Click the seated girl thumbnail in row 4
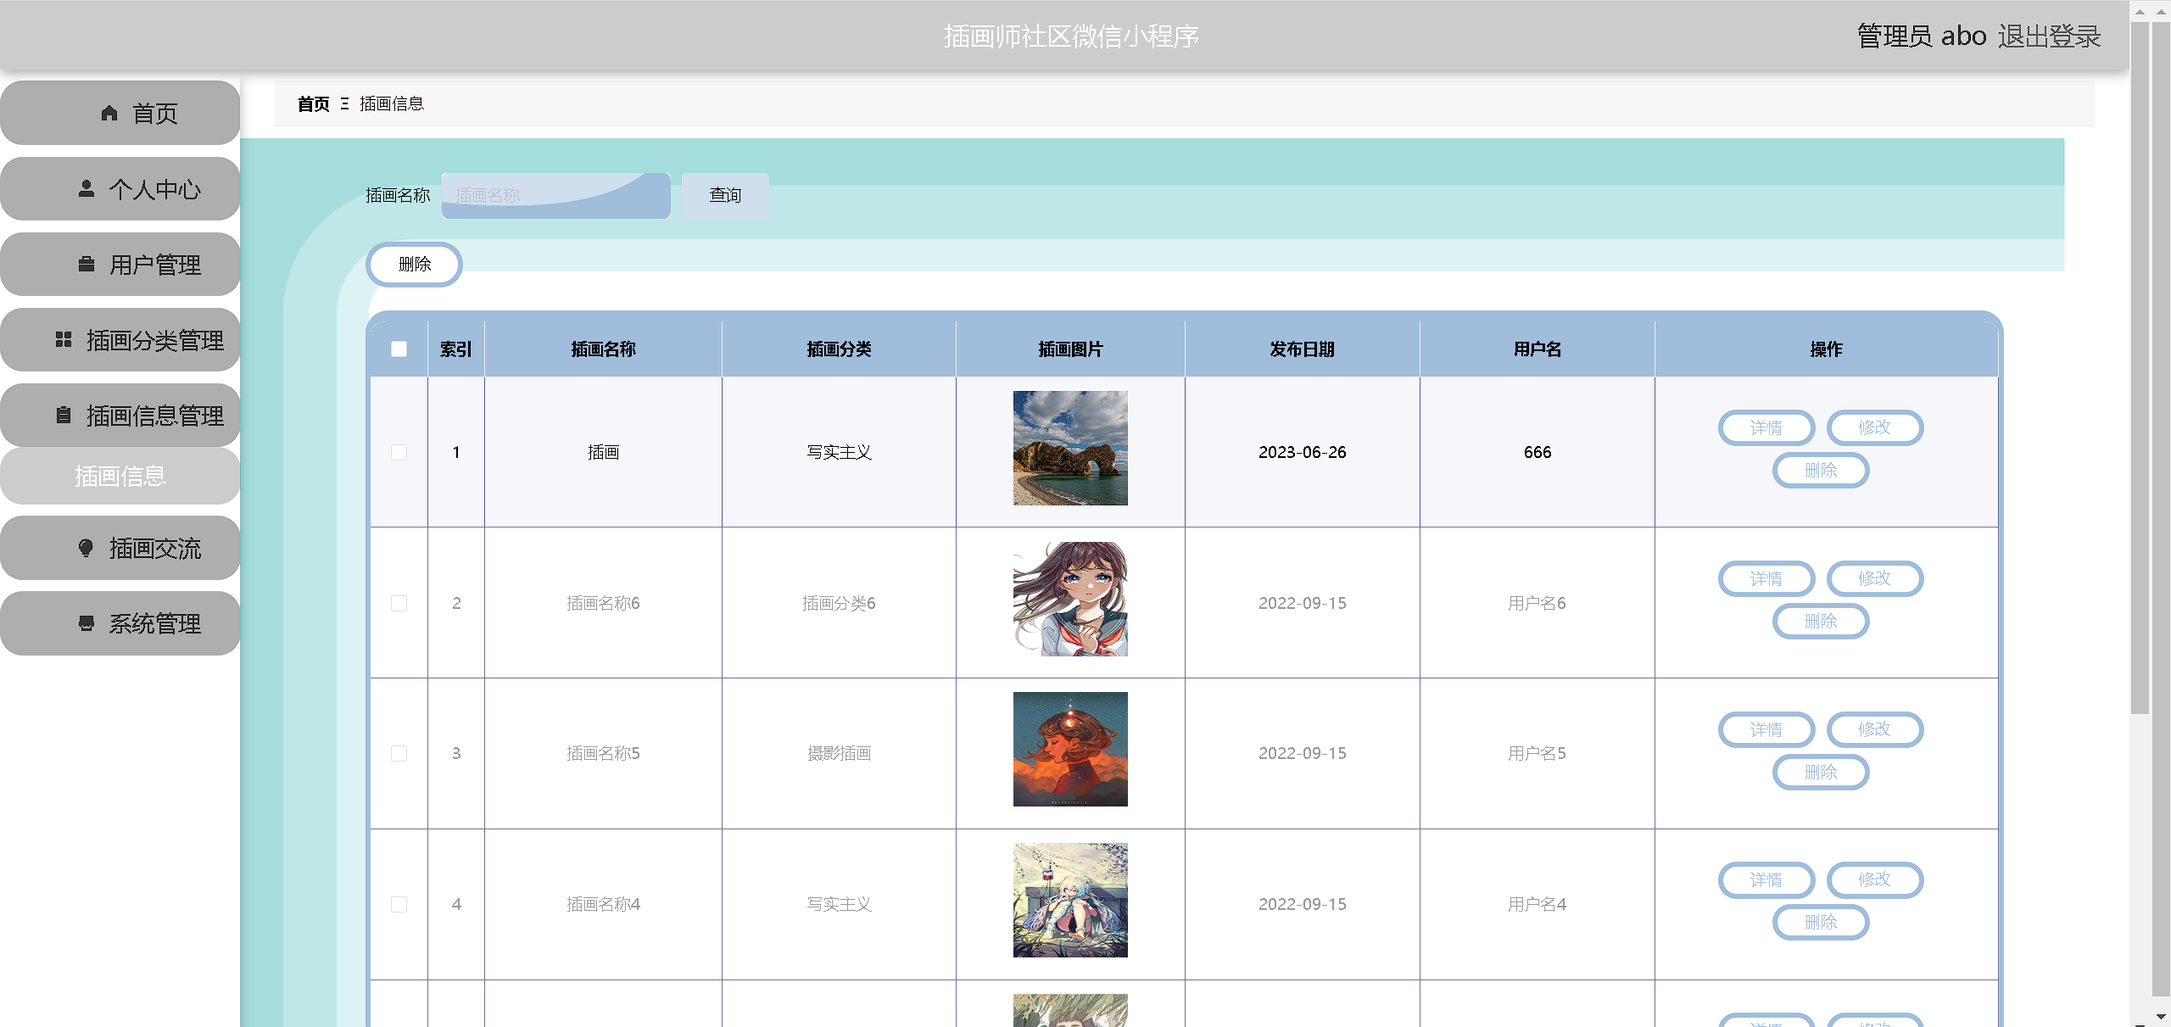The width and height of the screenshot is (2171, 1027). click(1070, 900)
